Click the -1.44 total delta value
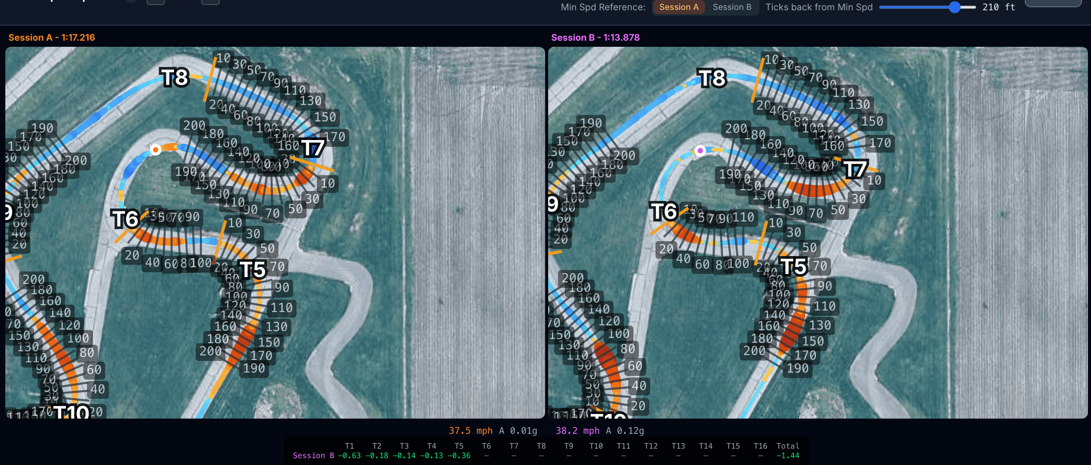 [788, 456]
